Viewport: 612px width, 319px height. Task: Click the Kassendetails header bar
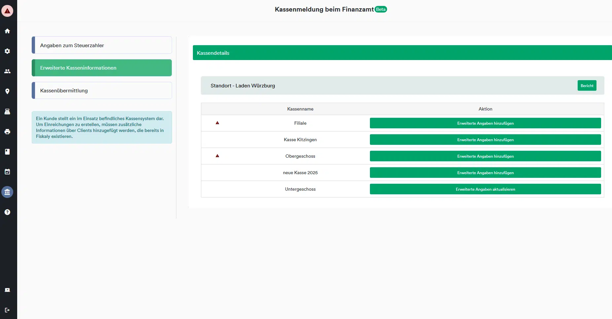coord(402,53)
